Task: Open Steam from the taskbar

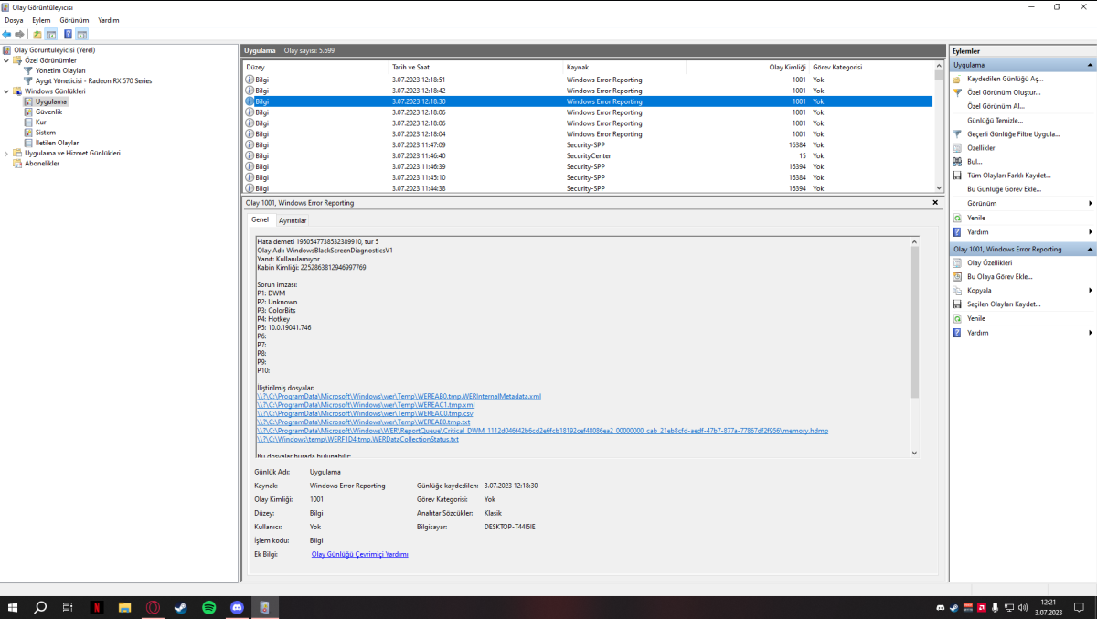Action: tap(180, 607)
